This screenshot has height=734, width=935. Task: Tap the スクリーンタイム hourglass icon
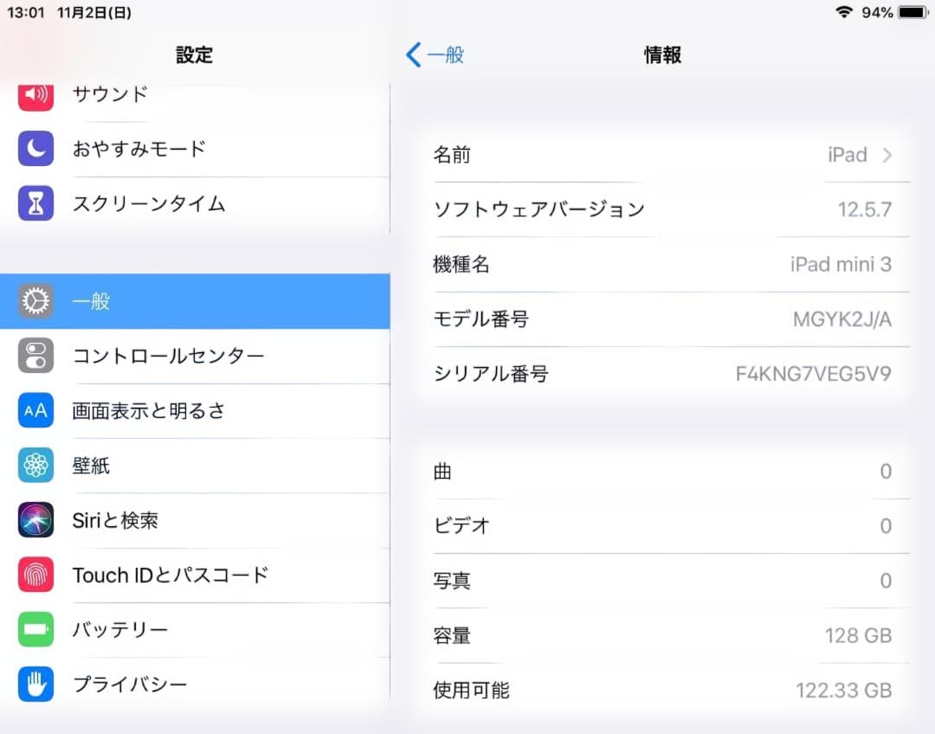[35, 204]
